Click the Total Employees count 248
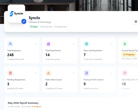This screenshot has width=138, height=110. 10,55
